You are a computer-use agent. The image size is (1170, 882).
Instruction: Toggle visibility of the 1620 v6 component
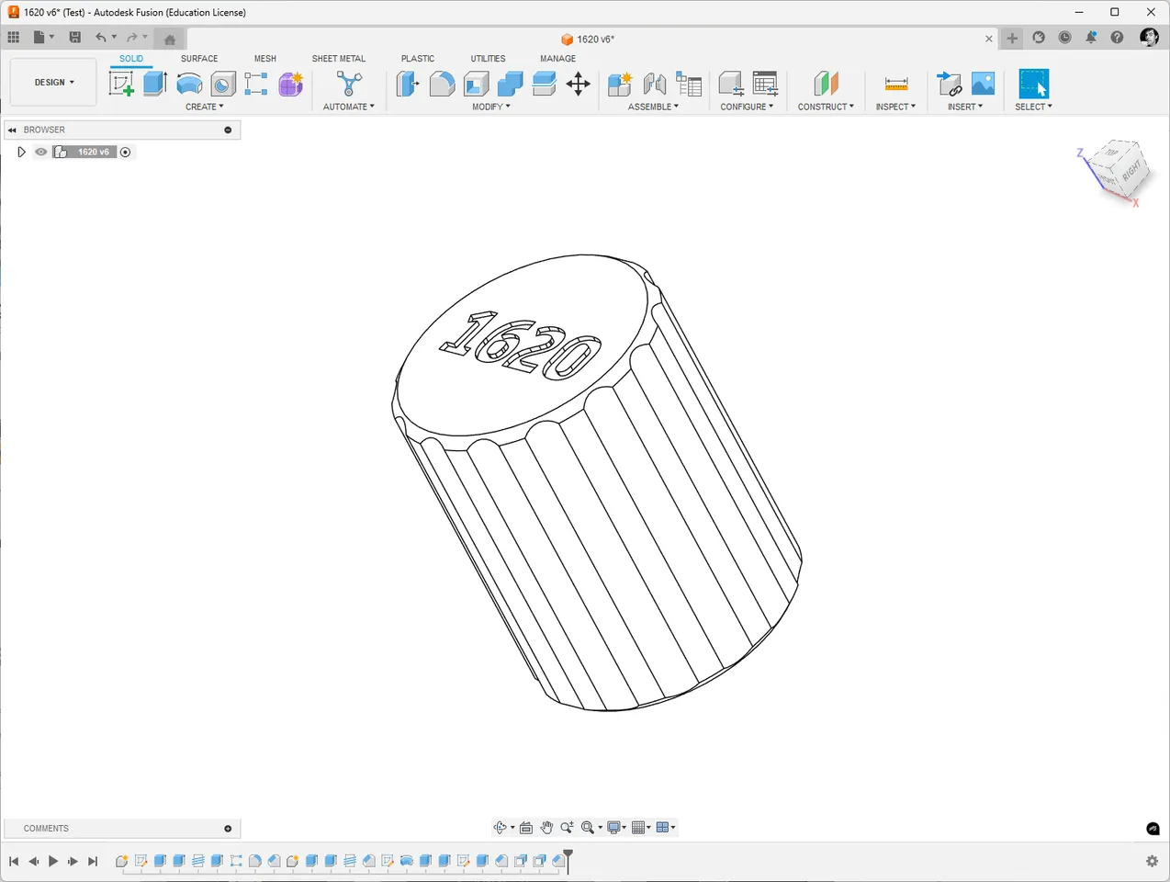40,152
